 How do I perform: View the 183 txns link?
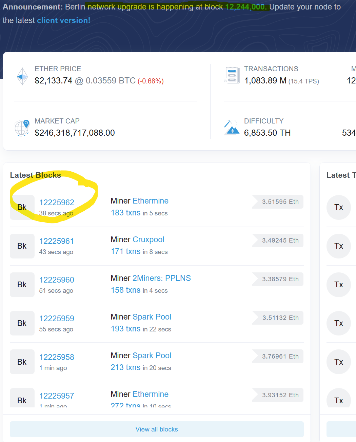click(x=125, y=213)
